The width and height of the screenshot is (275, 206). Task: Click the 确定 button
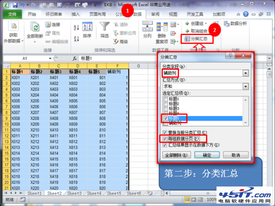[207, 155]
